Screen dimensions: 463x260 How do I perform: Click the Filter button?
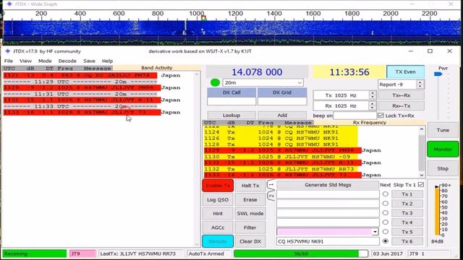[x=250, y=227]
